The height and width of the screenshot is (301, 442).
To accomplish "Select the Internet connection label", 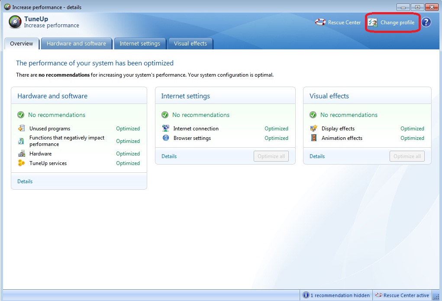I will point(196,128).
